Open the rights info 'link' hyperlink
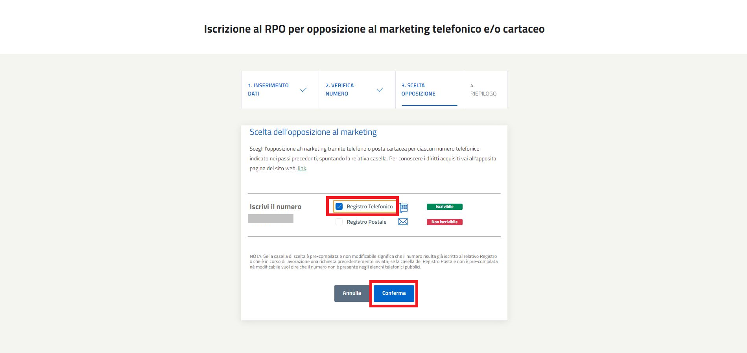747x353 pixels. [x=302, y=169]
